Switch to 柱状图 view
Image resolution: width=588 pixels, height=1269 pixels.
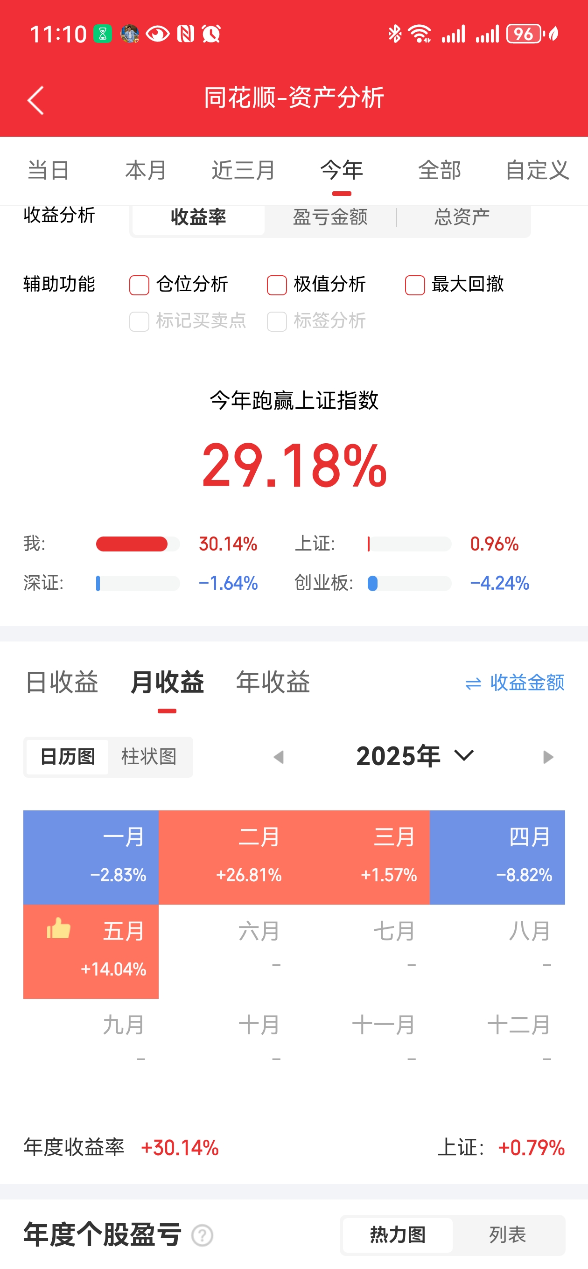[149, 757]
